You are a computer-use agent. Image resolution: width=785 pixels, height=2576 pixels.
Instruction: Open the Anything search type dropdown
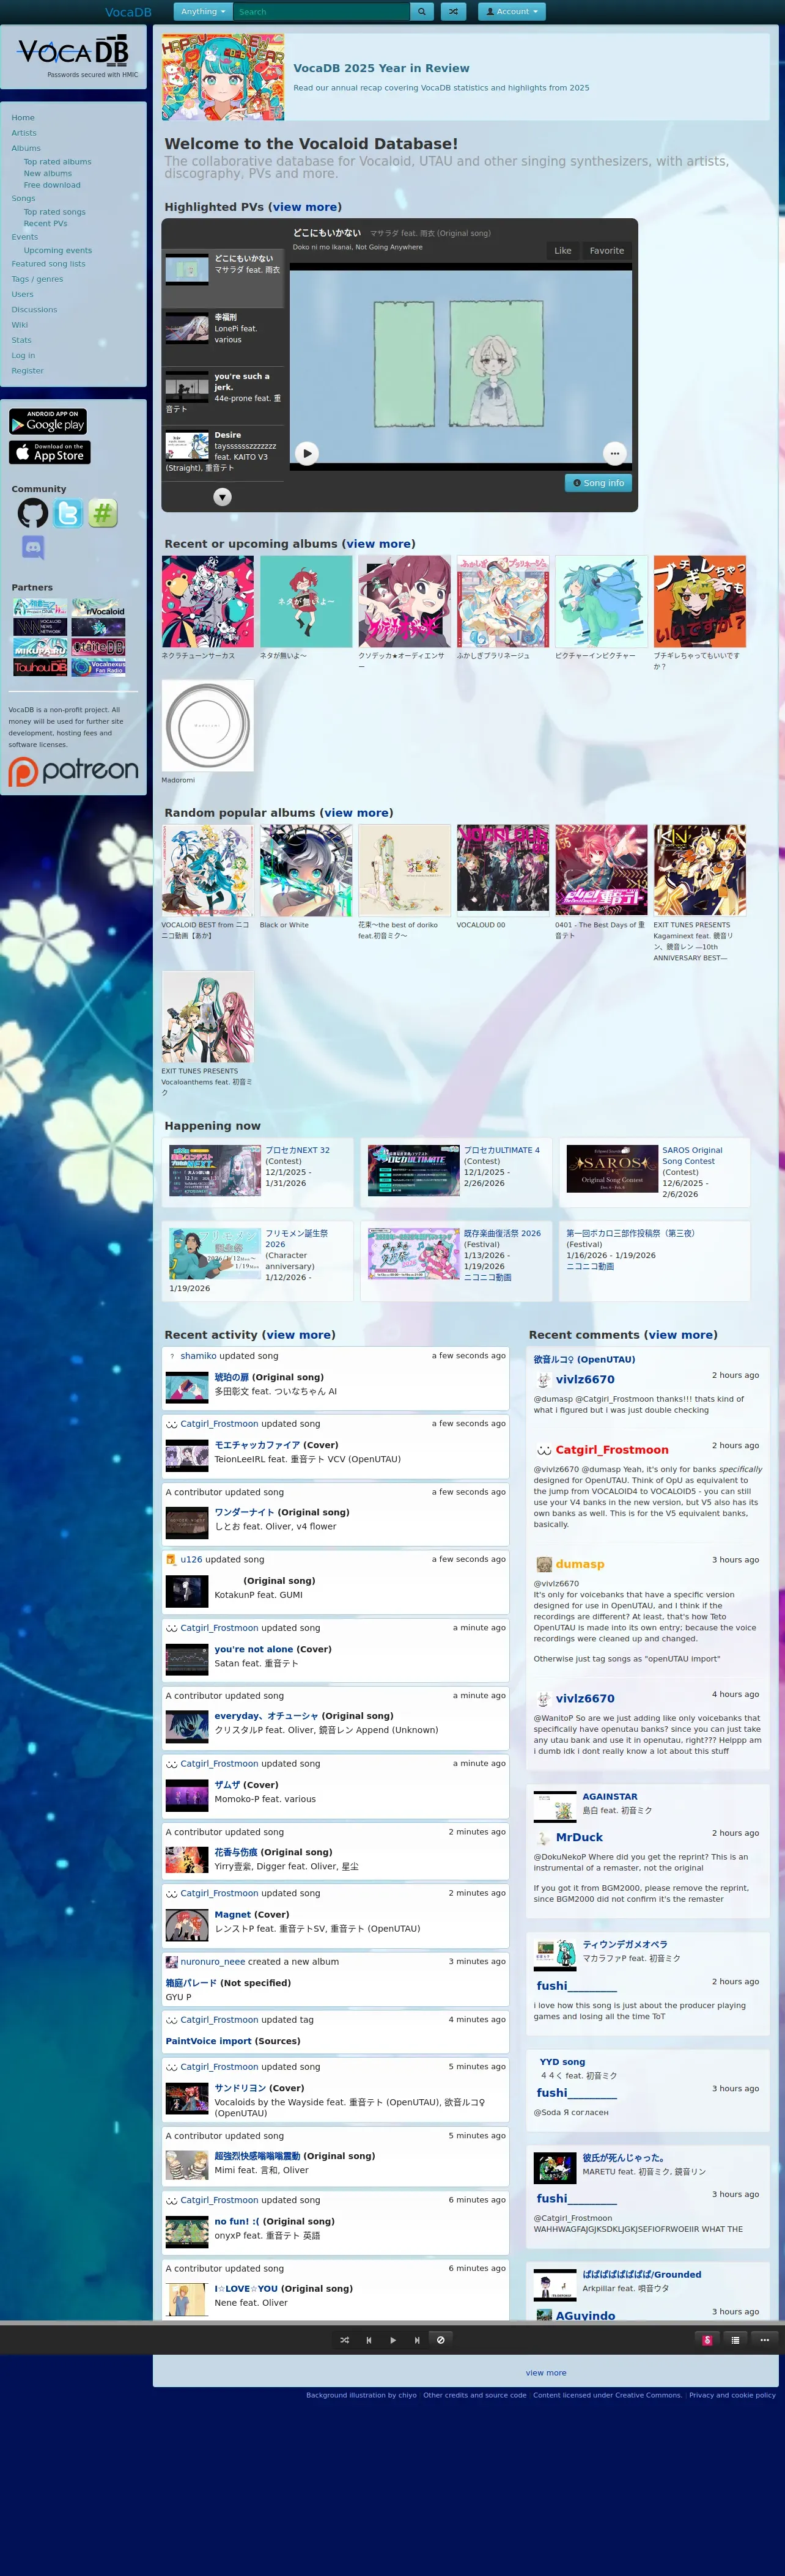point(203,12)
